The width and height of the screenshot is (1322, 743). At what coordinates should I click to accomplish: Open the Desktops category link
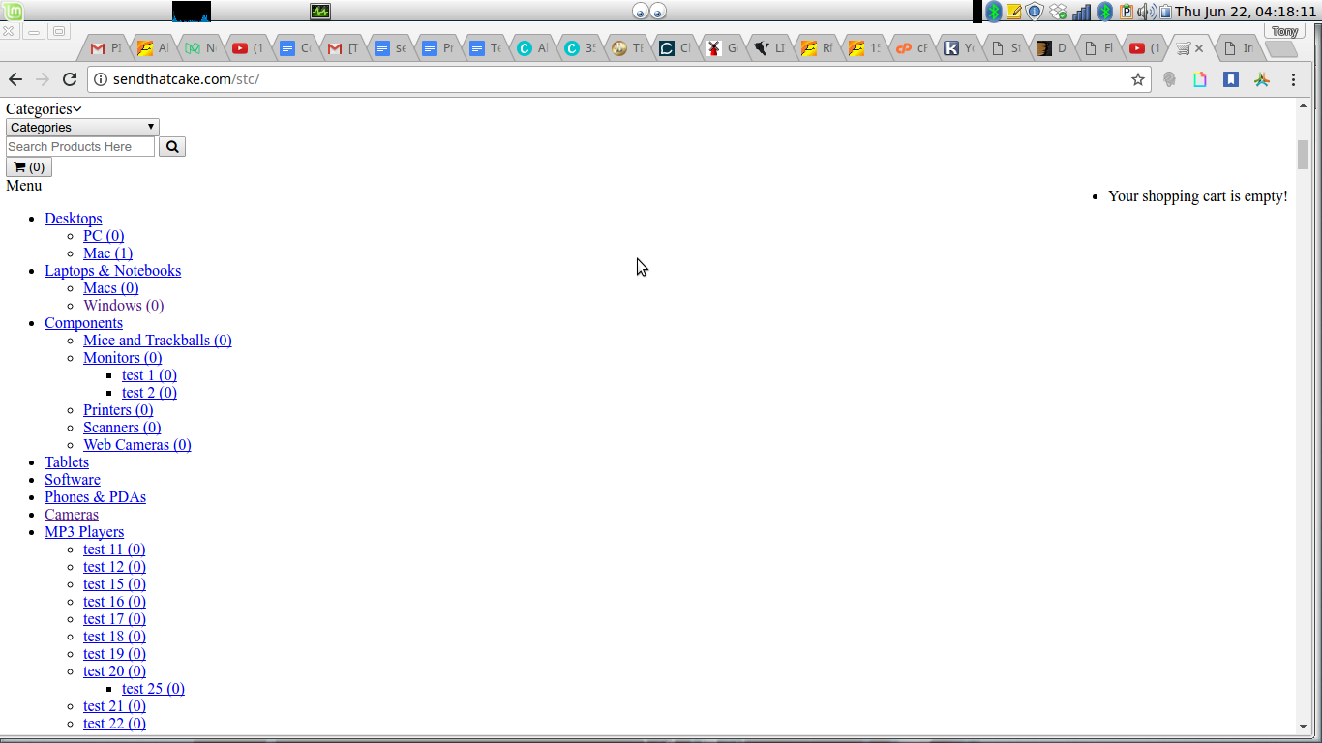pos(73,218)
